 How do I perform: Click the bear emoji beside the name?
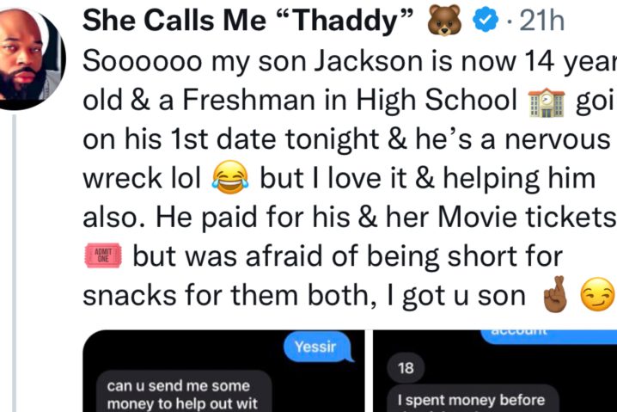click(444, 21)
